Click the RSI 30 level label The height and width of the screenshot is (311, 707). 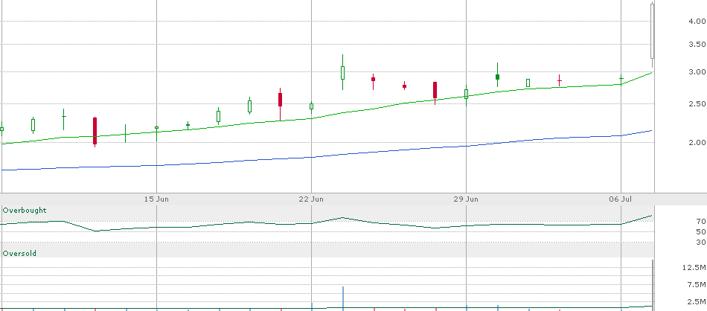click(701, 243)
